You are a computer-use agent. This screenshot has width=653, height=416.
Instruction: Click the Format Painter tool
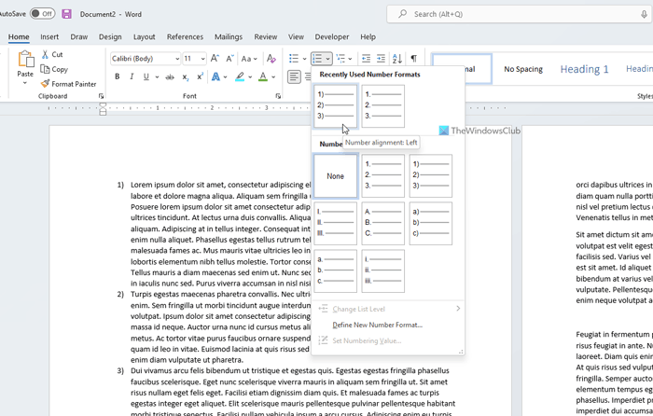73,84
